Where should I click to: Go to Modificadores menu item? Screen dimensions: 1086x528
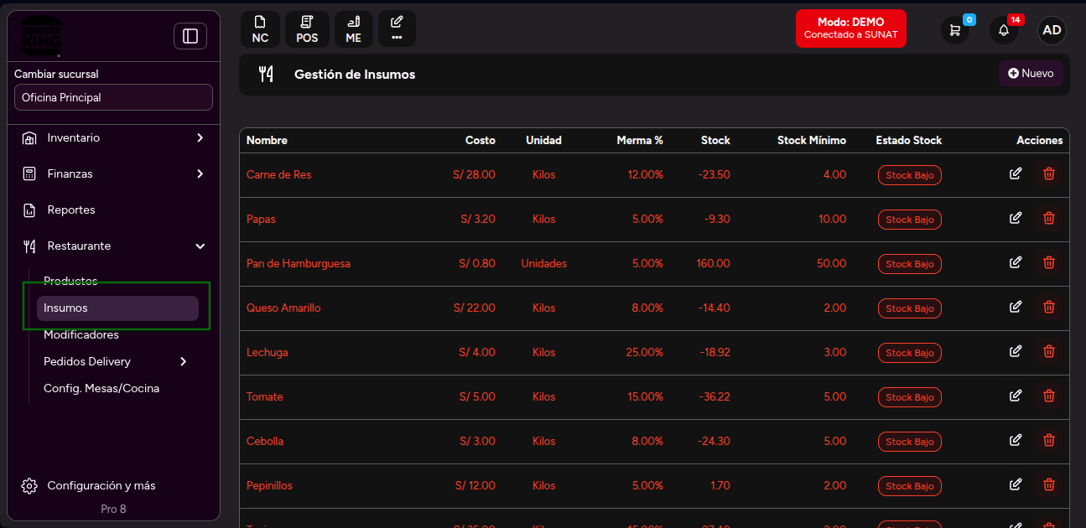(x=81, y=334)
